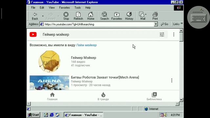Launch Internet Explorer from the quick launch
Image resolution: width=210 pixels, height=118 pixels.
[x=52, y=115]
